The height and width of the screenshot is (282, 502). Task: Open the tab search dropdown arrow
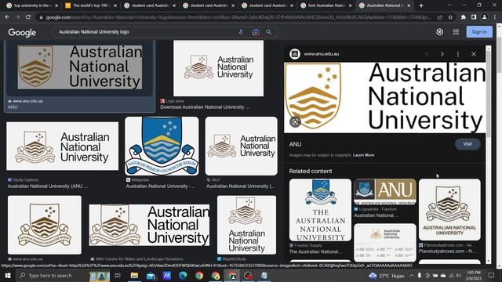click(x=449, y=5)
